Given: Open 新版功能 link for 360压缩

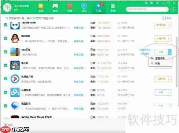Looking at the screenshot, I should click(79, 54).
